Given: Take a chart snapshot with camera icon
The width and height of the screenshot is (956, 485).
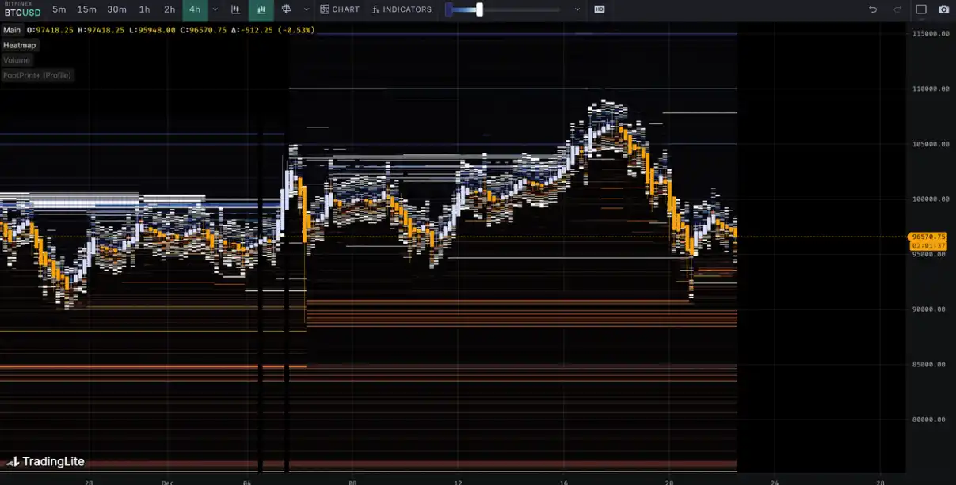Looking at the screenshot, I should click(x=944, y=9).
